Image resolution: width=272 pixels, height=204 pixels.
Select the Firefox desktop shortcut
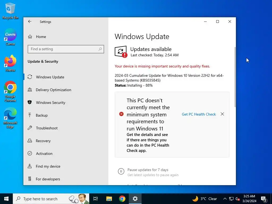click(10, 63)
